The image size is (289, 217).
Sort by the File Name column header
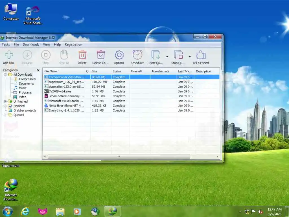click(x=64, y=71)
